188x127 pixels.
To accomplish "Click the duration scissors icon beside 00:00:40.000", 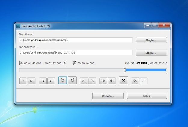I will 74,63.
